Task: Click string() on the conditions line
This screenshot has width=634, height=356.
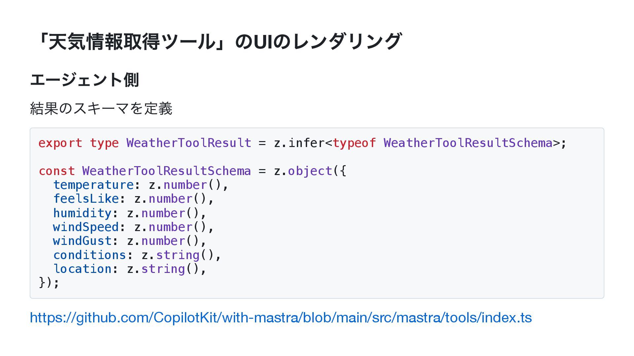Action: [185, 255]
